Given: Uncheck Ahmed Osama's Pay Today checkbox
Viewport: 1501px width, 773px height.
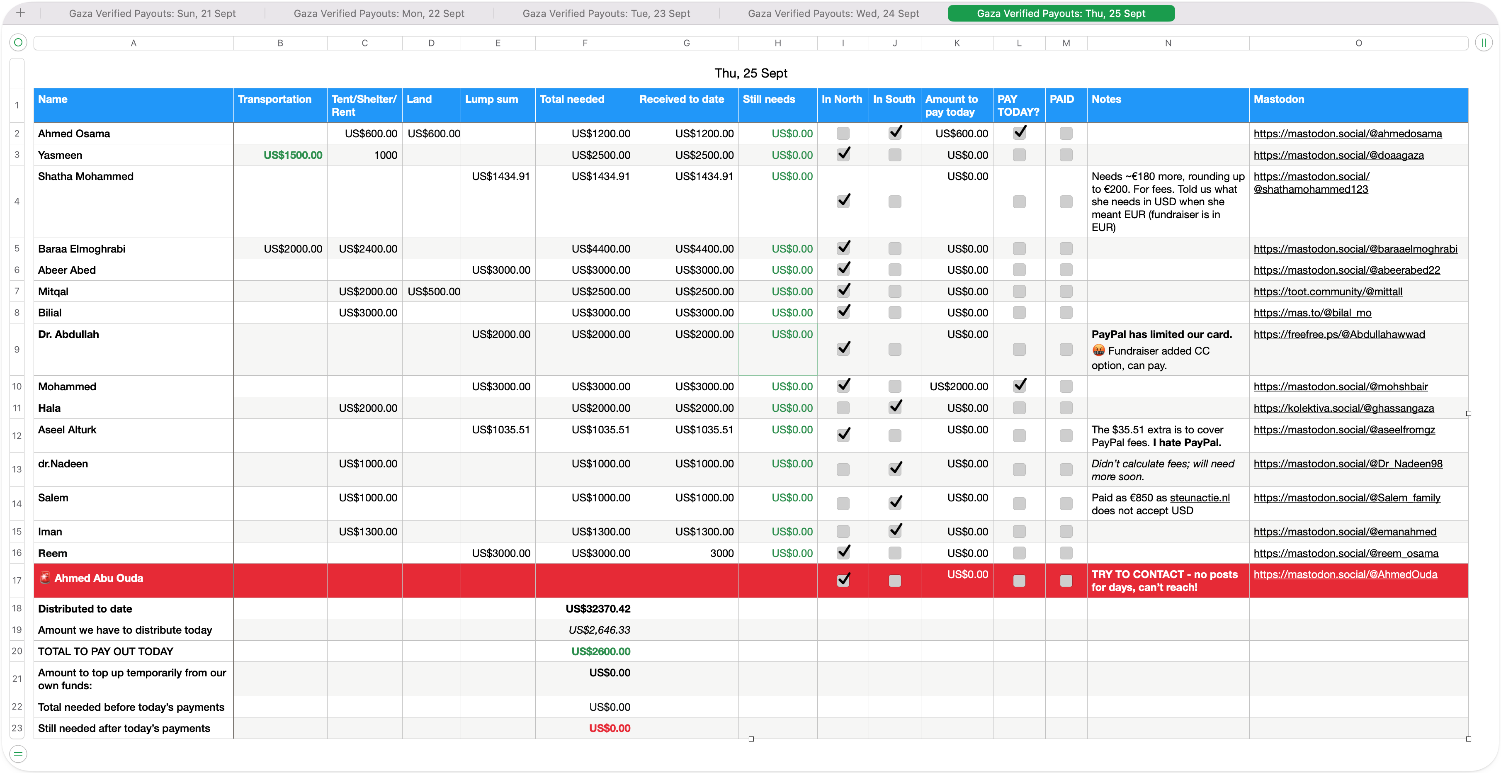Looking at the screenshot, I should [x=1019, y=133].
